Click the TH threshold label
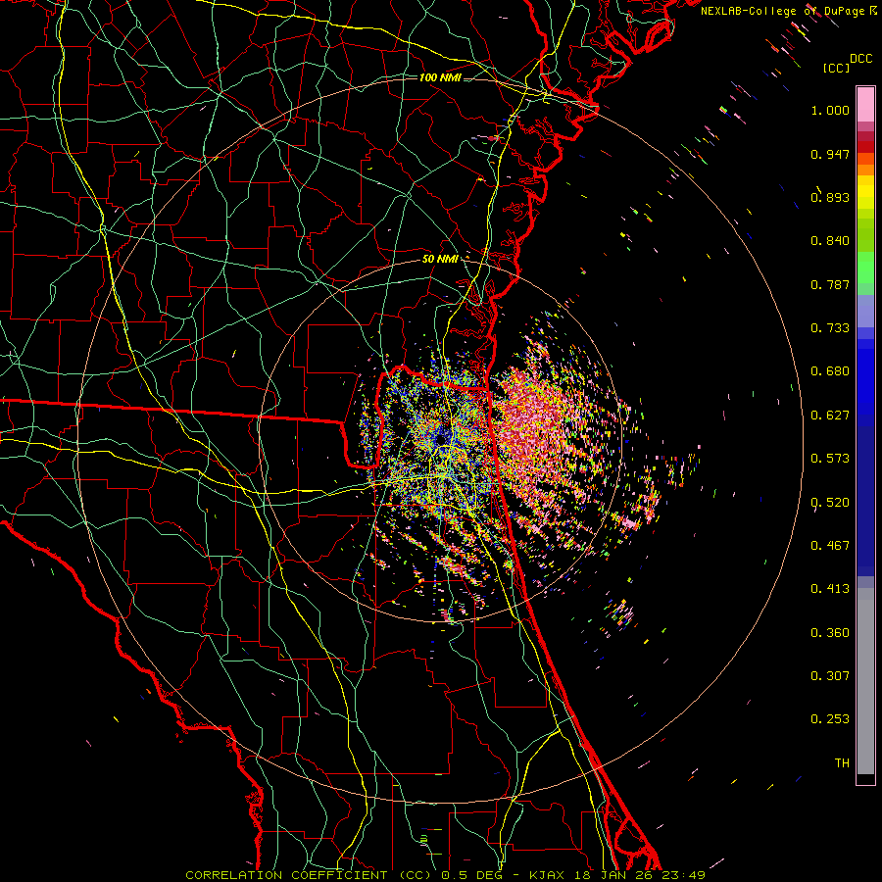The height and width of the screenshot is (882, 882). [842, 763]
